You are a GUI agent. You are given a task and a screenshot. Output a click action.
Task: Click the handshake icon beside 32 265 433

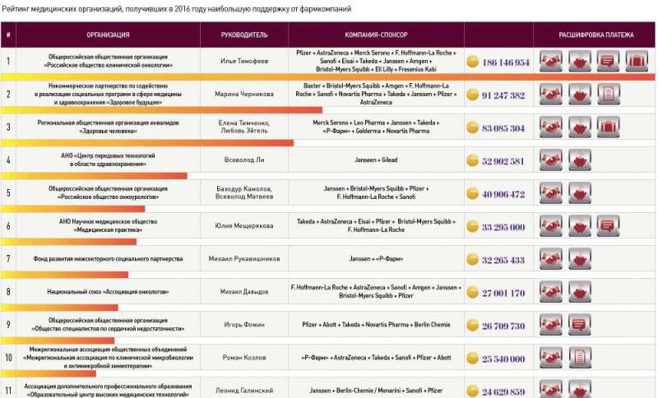(551, 259)
